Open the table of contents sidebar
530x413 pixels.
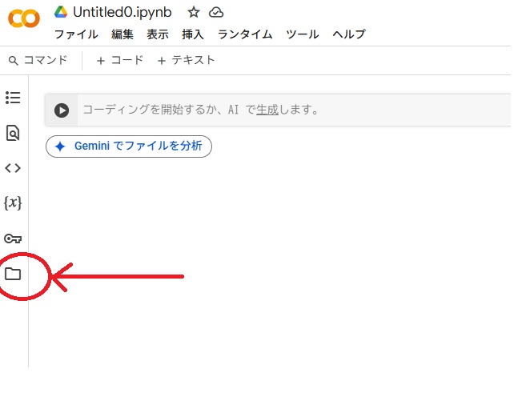pyautogui.click(x=13, y=98)
